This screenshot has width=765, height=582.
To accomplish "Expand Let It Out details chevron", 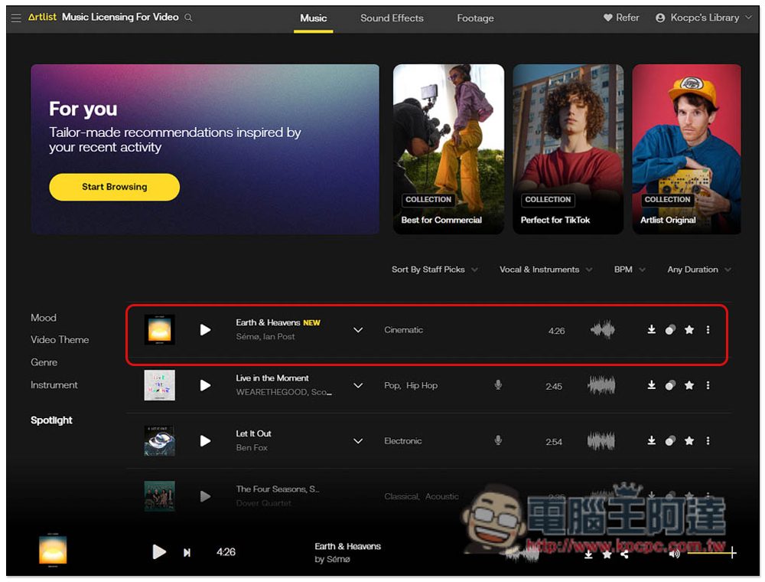I will [x=358, y=441].
